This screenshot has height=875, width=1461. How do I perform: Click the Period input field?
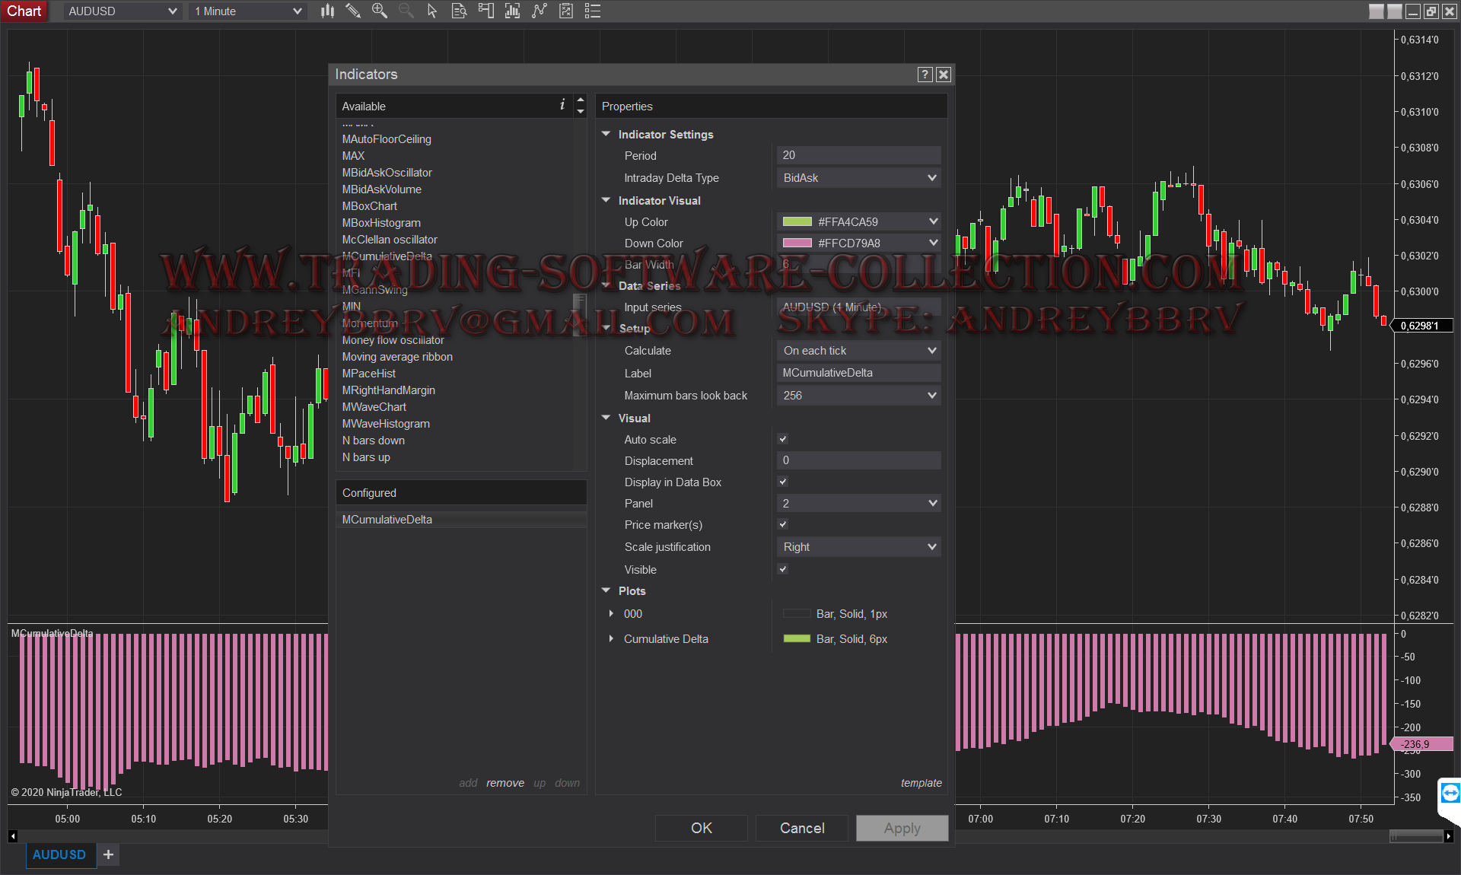[x=858, y=155]
